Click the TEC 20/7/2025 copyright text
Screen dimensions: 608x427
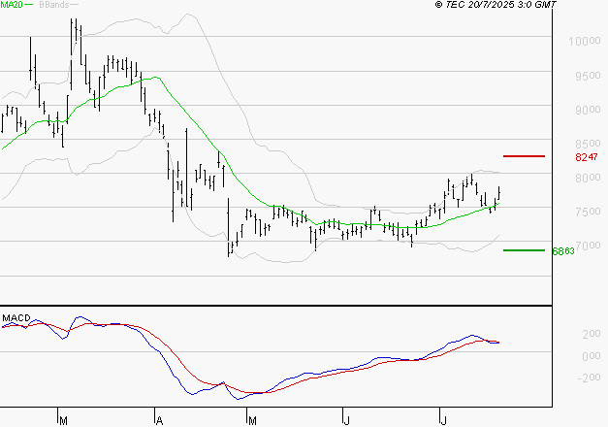[496, 5]
